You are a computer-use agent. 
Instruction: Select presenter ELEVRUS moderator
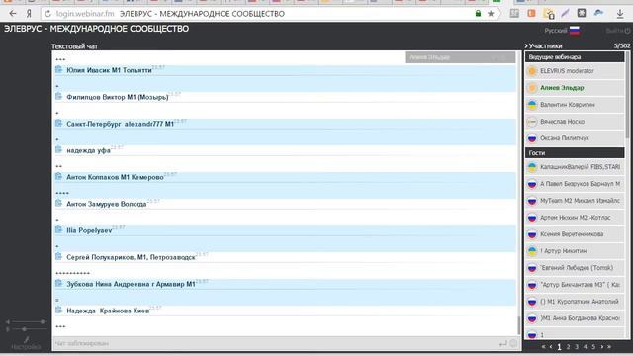(575, 71)
